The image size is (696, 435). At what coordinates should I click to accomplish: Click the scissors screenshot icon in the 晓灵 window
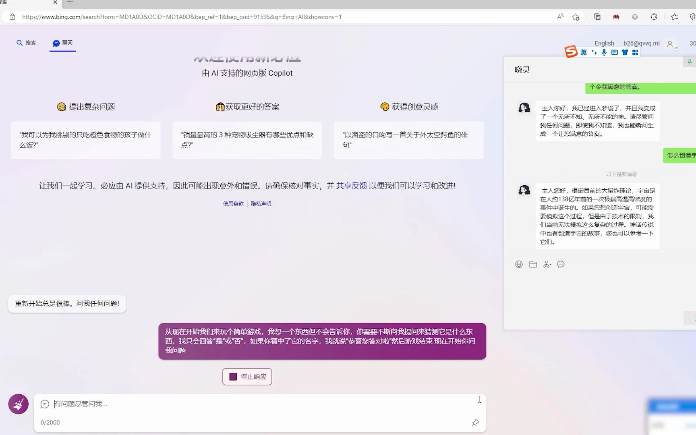(547, 264)
